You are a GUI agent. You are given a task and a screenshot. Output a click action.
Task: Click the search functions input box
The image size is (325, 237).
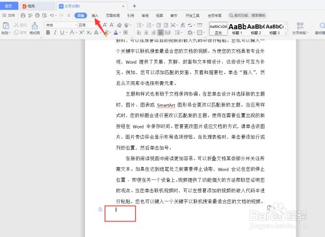coord(248,16)
